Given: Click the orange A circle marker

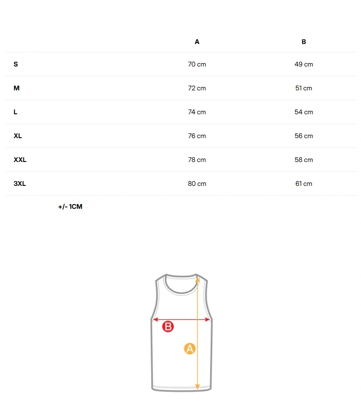Looking at the screenshot, I should (189, 349).
